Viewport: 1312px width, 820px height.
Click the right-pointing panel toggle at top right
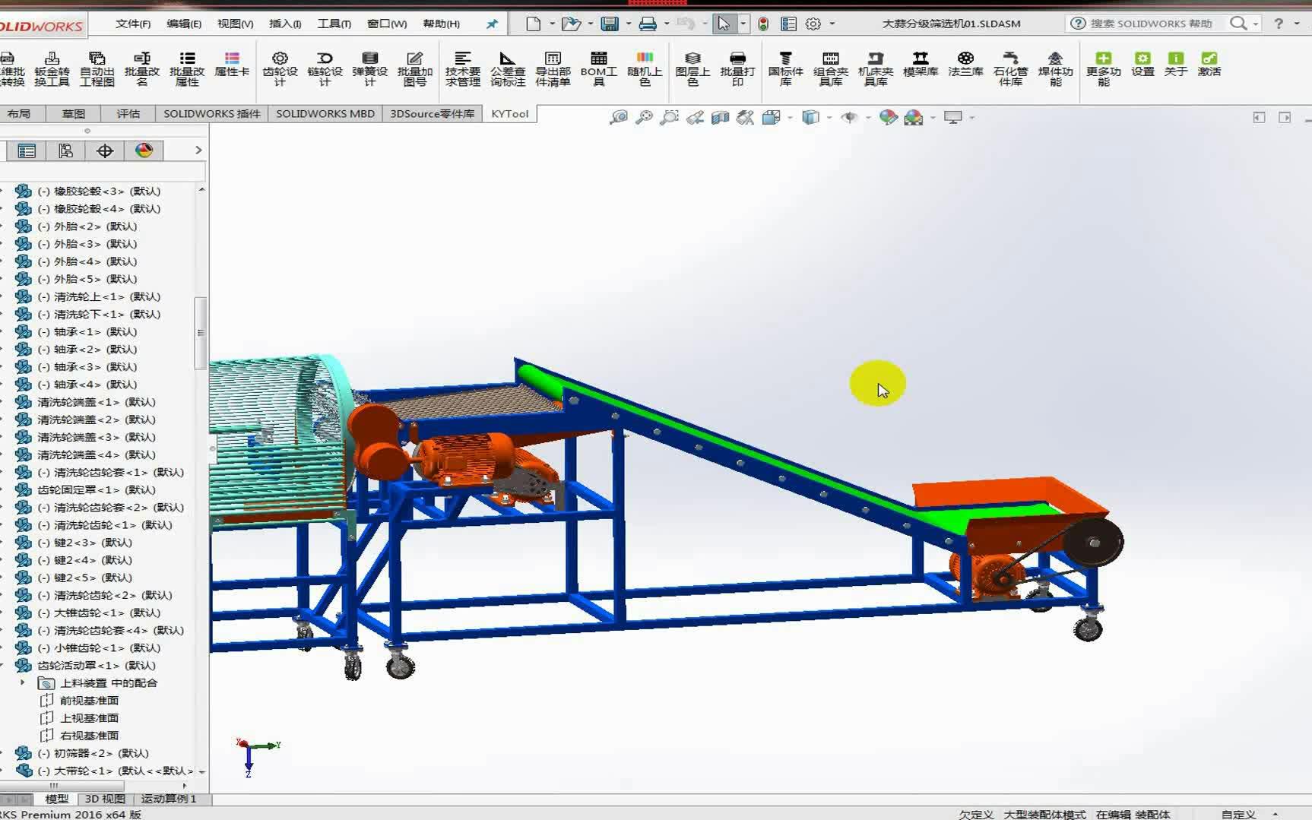1285,117
